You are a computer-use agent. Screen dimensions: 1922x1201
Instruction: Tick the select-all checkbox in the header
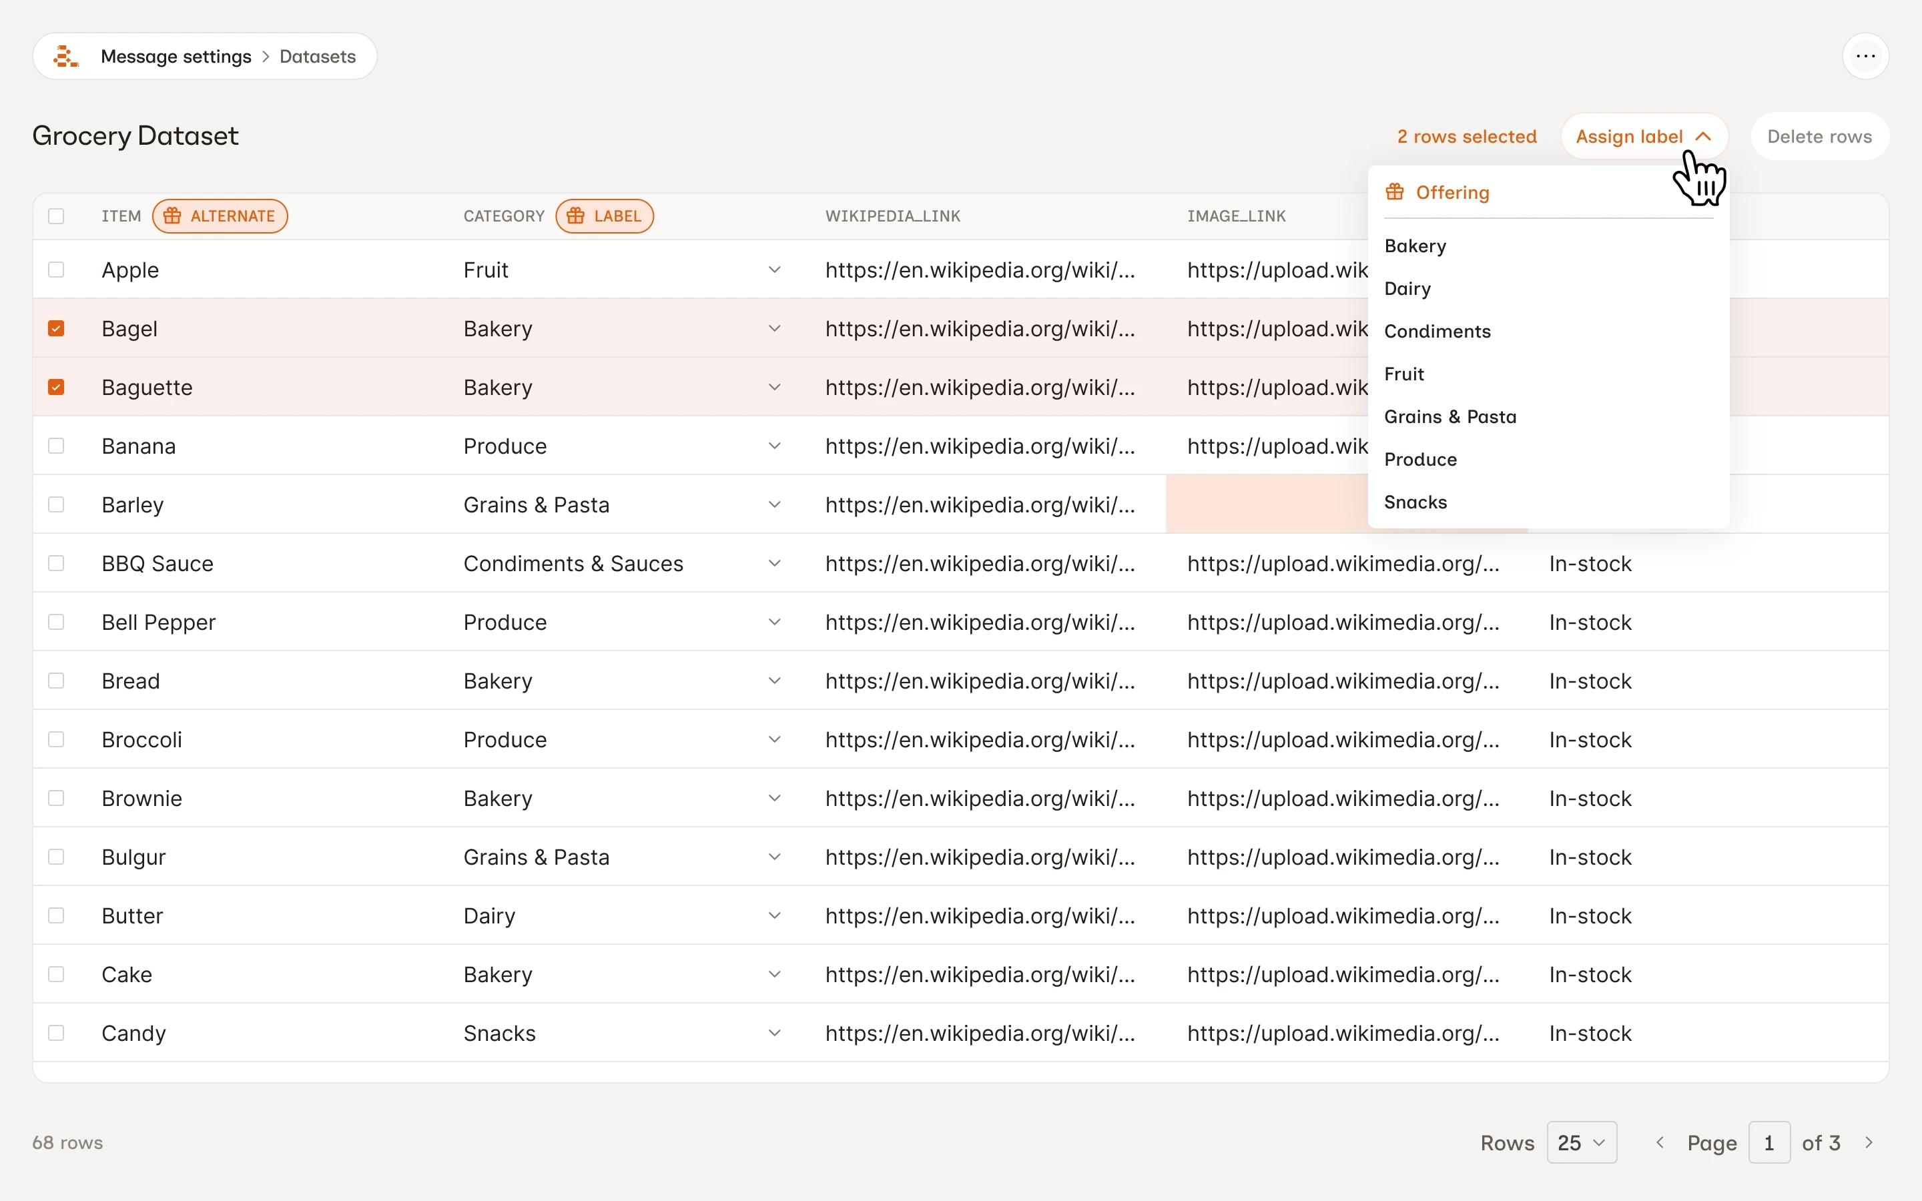click(x=56, y=216)
